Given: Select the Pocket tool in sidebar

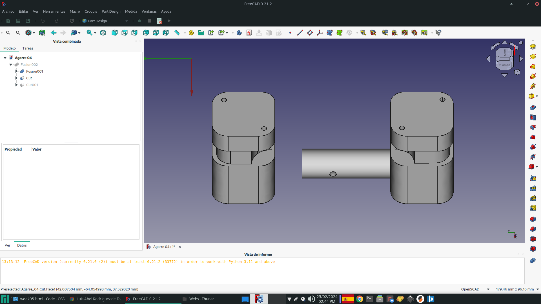Looking at the screenshot, I should pyautogui.click(x=533, y=108).
